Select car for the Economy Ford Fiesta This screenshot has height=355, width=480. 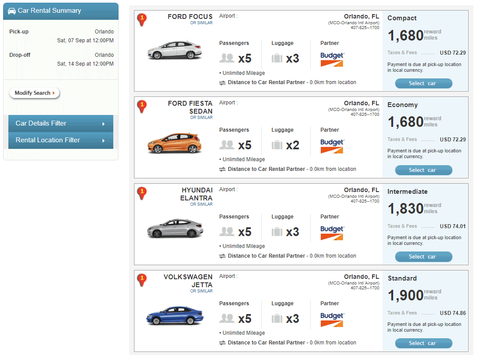[x=423, y=170]
